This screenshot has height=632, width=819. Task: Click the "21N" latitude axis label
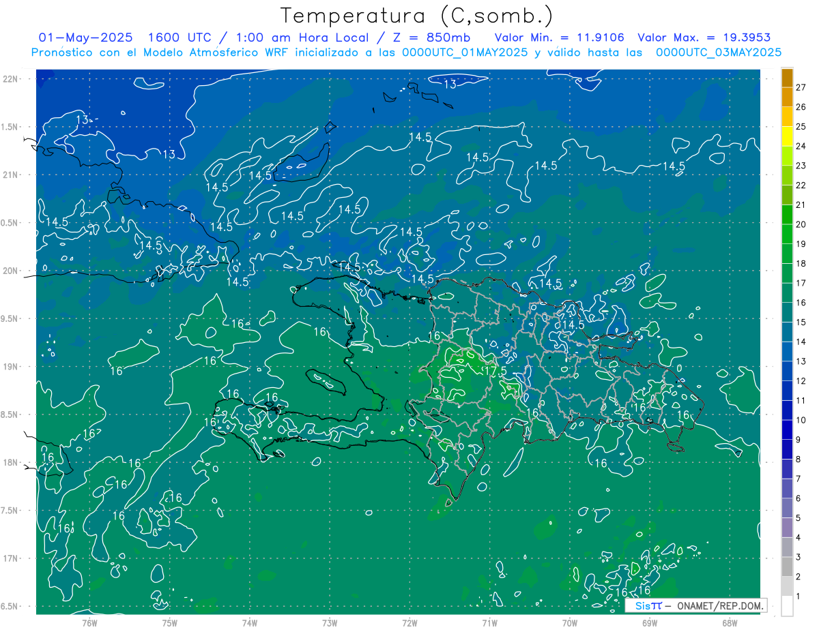tap(12, 175)
